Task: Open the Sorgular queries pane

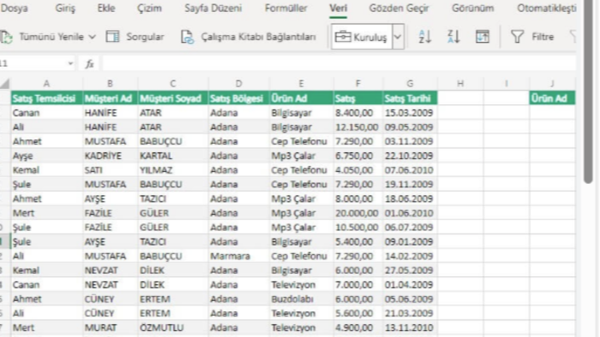Action: tap(135, 37)
